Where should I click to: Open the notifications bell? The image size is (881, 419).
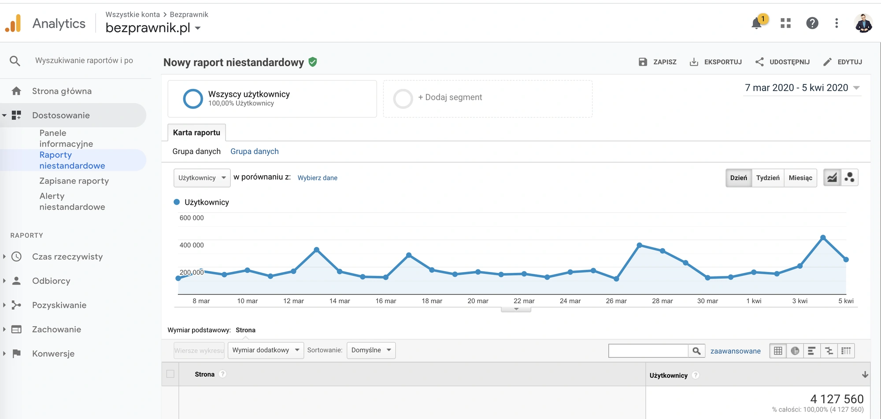(757, 23)
